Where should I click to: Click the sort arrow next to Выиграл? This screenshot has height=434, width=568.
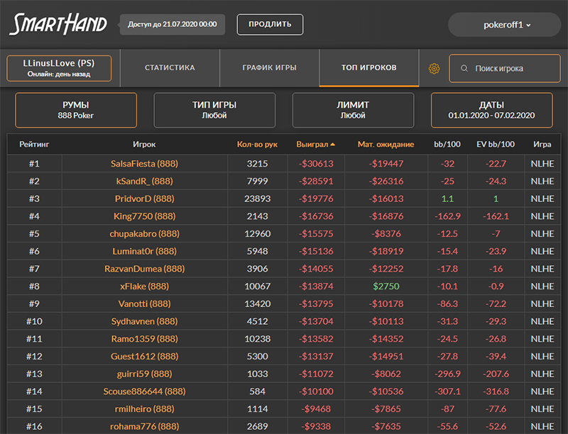(x=332, y=145)
